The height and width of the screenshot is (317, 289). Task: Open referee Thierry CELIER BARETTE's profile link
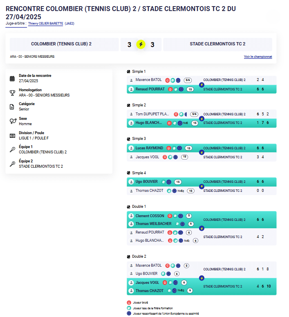point(45,24)
